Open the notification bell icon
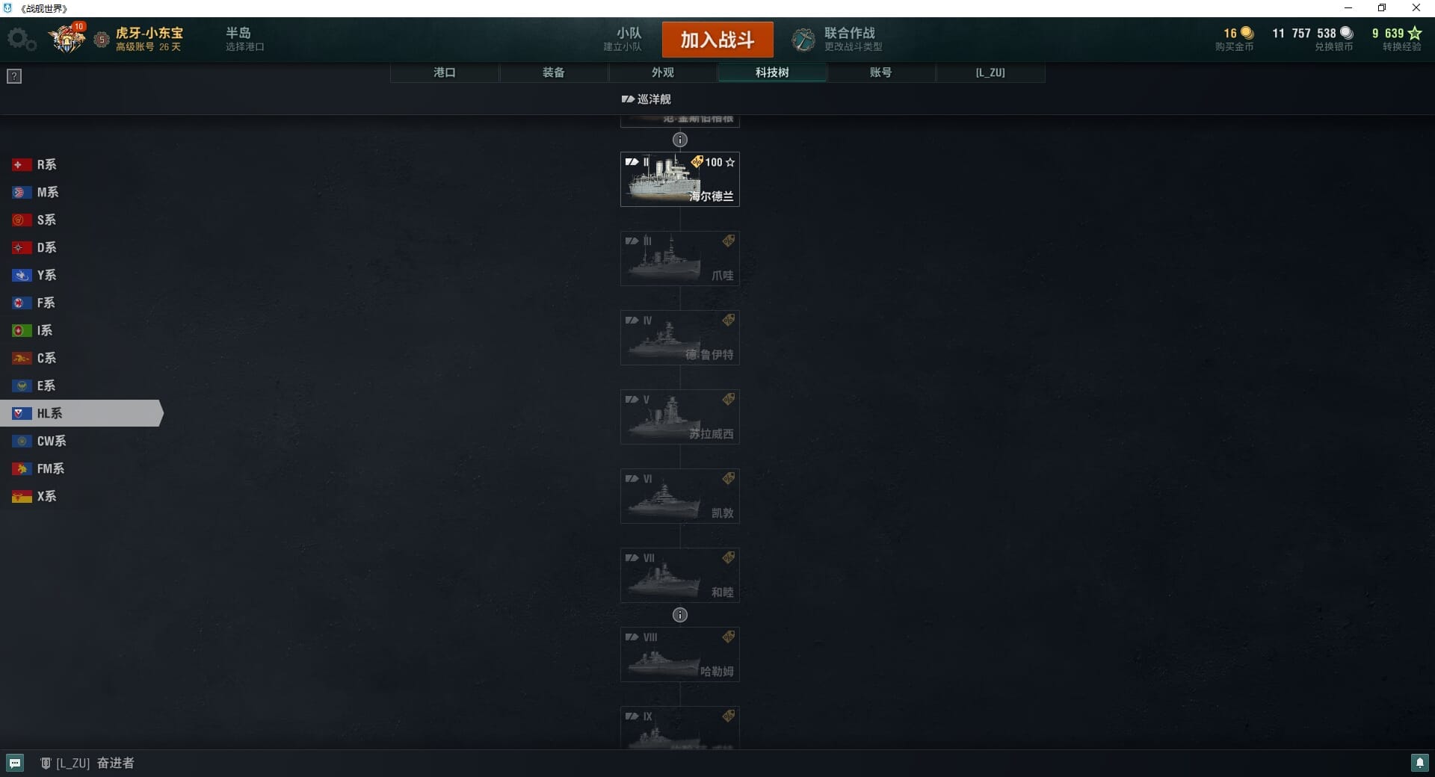The image size is (1435, 777). [1419, 763]
